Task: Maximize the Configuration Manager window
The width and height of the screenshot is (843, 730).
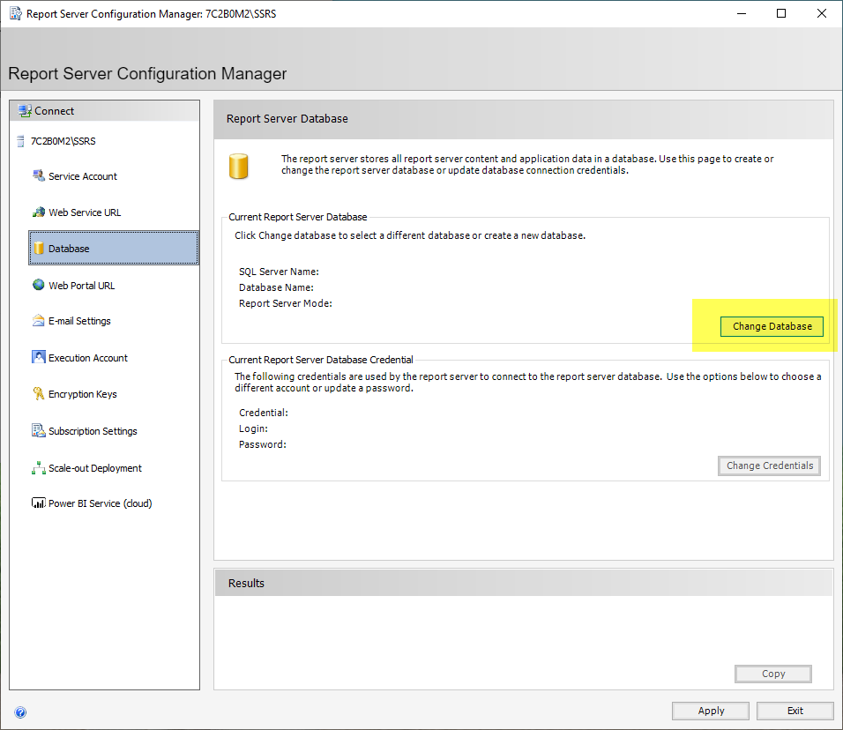Action: pos(781,13)
